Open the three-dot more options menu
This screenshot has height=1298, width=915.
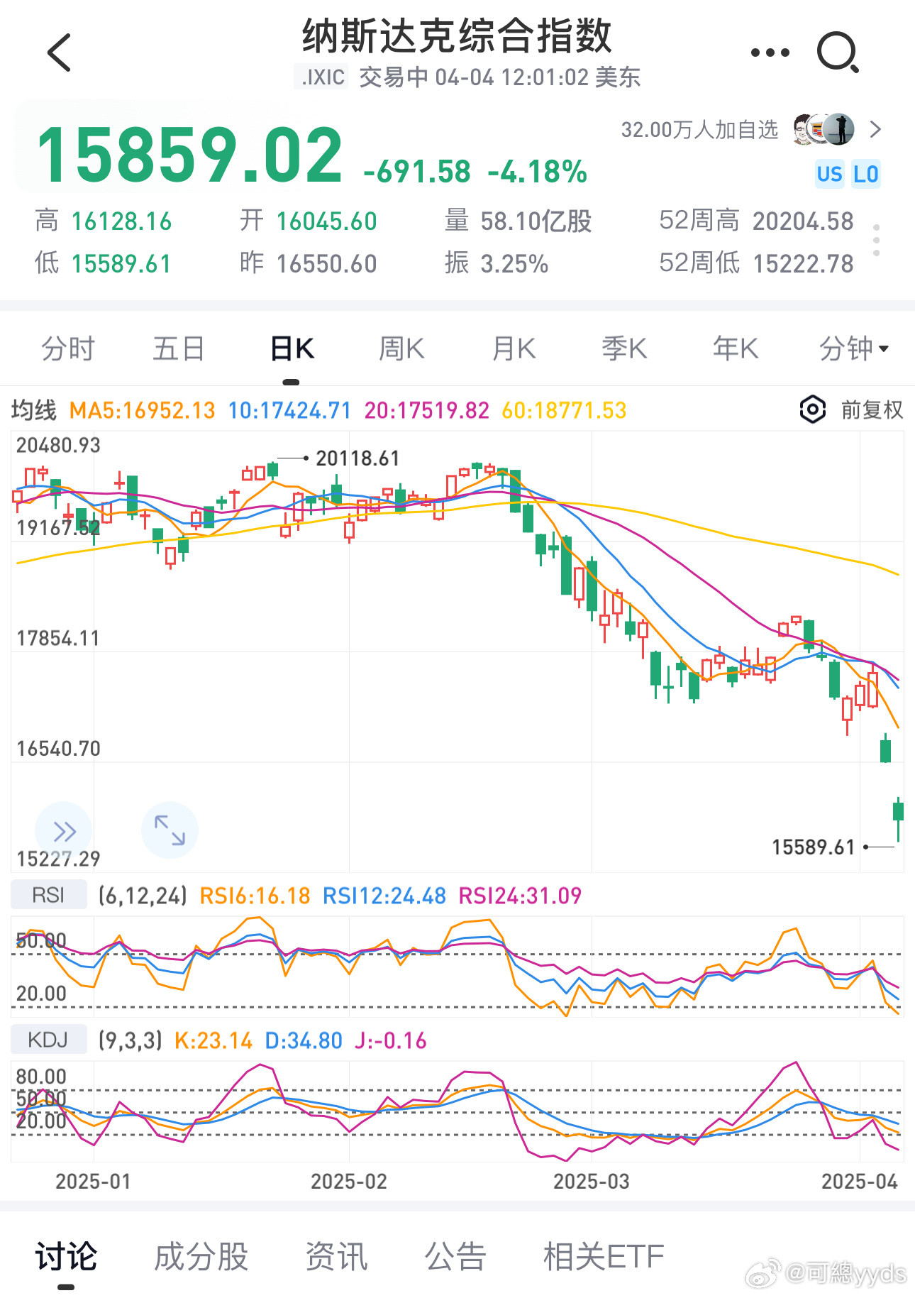(x=770, y=53)
